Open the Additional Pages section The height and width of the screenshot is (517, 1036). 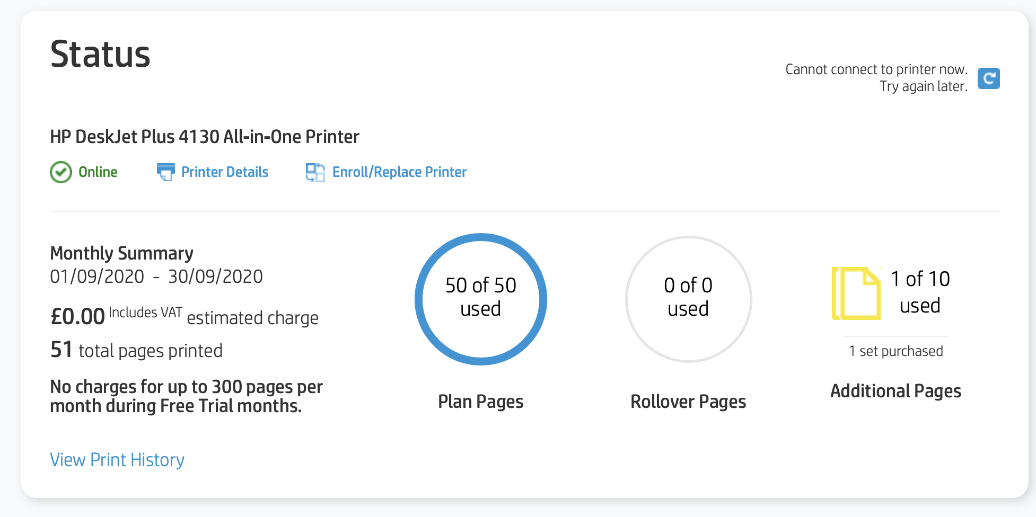pos(895,390)
